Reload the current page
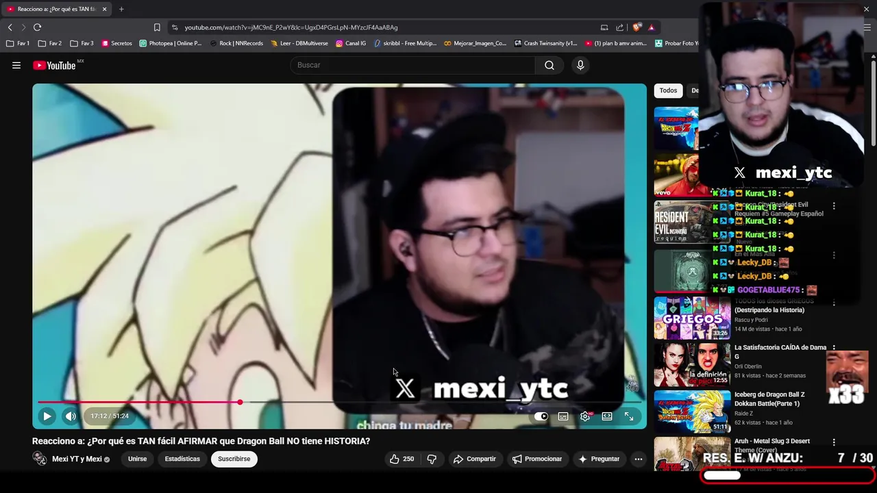 [x=37, y=27]
